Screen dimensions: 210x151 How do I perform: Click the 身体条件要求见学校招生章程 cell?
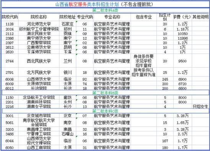143,61
